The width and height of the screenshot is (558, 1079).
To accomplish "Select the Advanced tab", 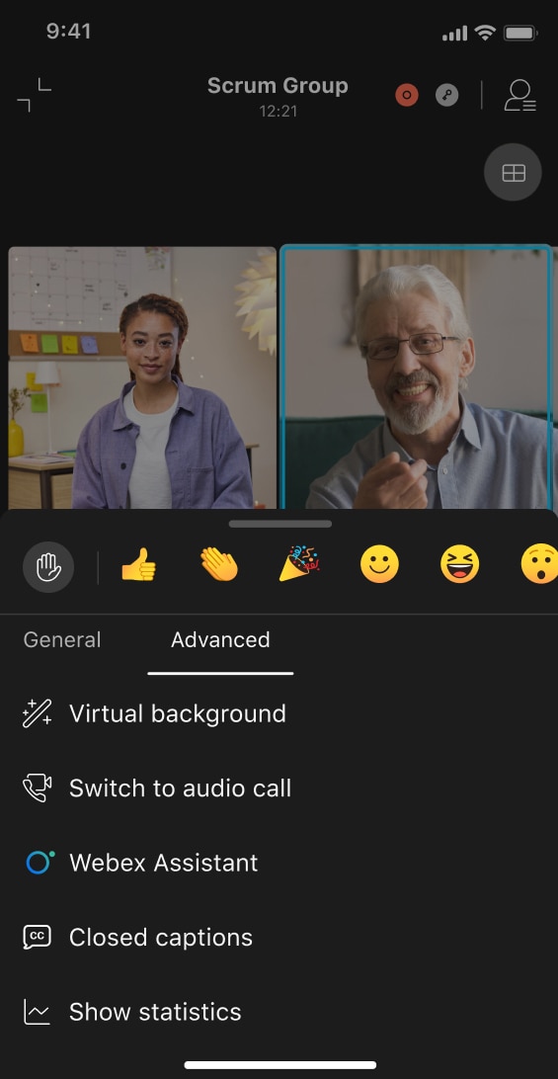I will (220, 640).
